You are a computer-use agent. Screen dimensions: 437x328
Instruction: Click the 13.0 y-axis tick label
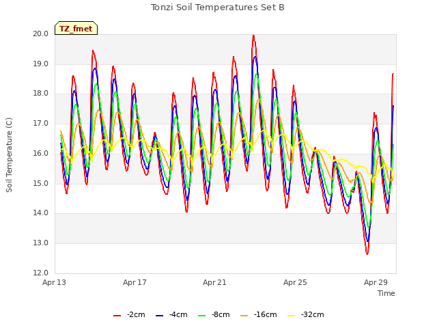tap(41, 243)
